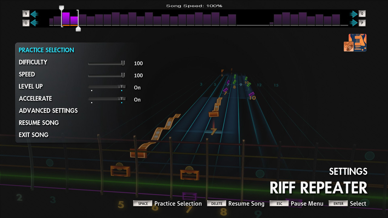Click the right arrow next to key 0
The height and width of the screenshot is (218, 388).
354,14
